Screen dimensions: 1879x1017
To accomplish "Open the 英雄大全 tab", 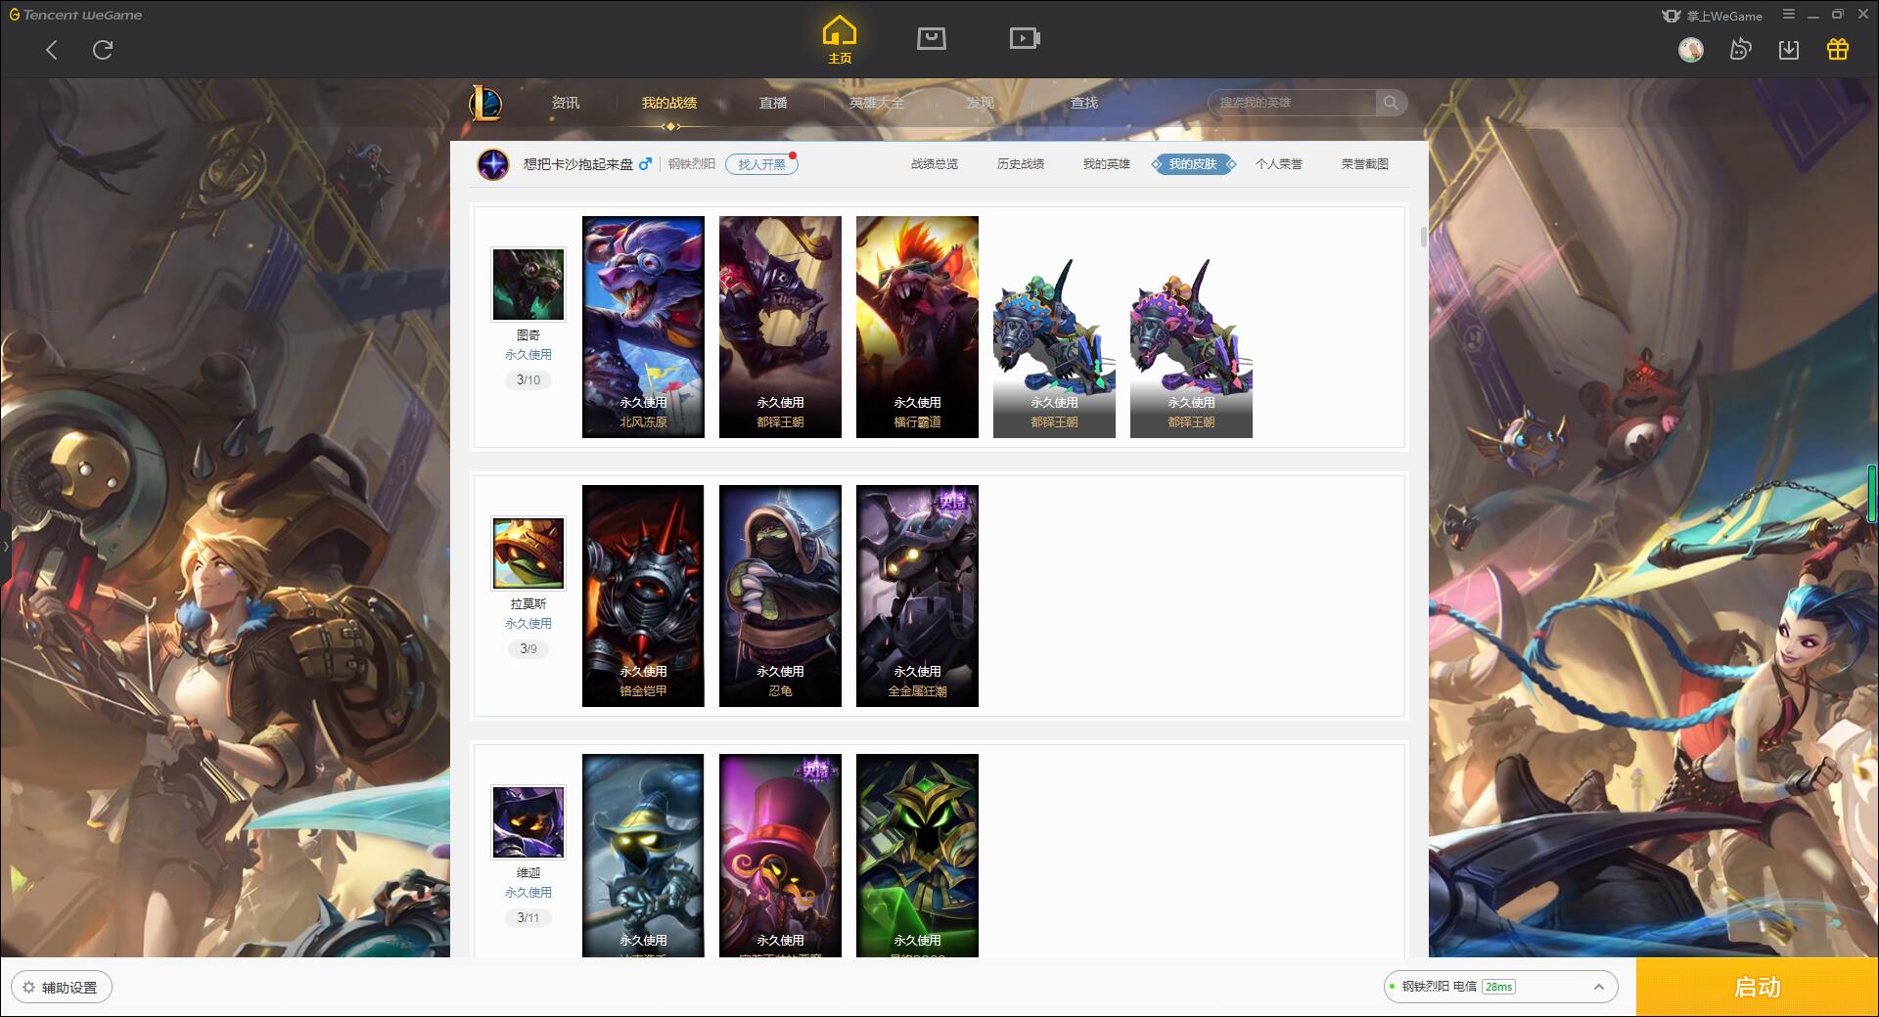I will click(877, 103).
